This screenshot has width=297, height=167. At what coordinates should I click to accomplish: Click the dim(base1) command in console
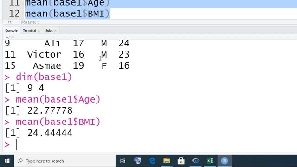click(44, 77)
